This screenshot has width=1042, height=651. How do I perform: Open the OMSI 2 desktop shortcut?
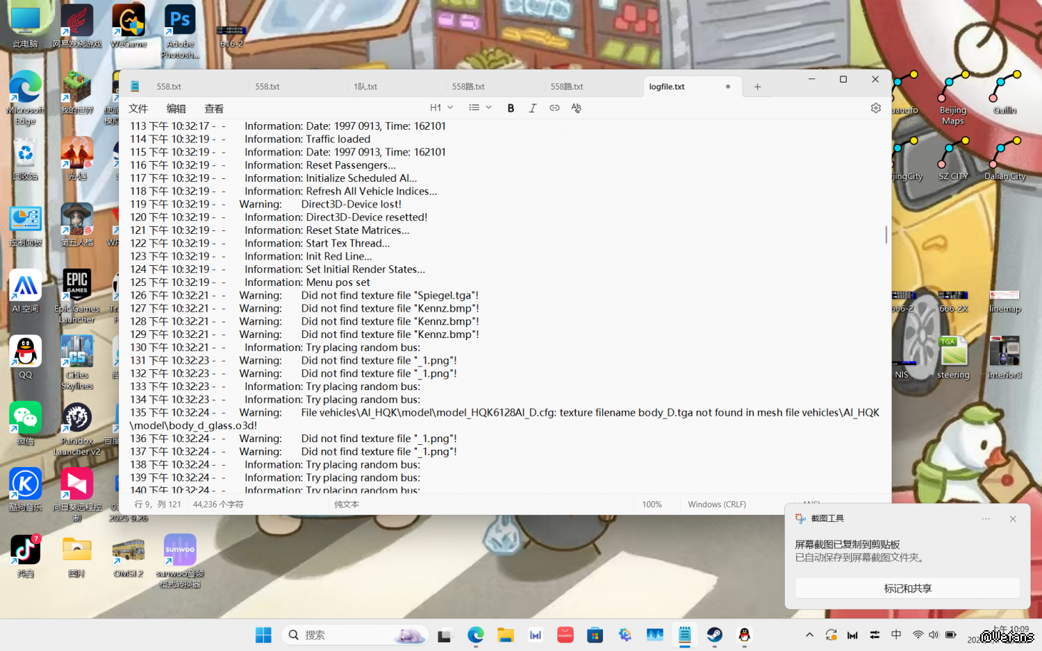tap(129, 556)
